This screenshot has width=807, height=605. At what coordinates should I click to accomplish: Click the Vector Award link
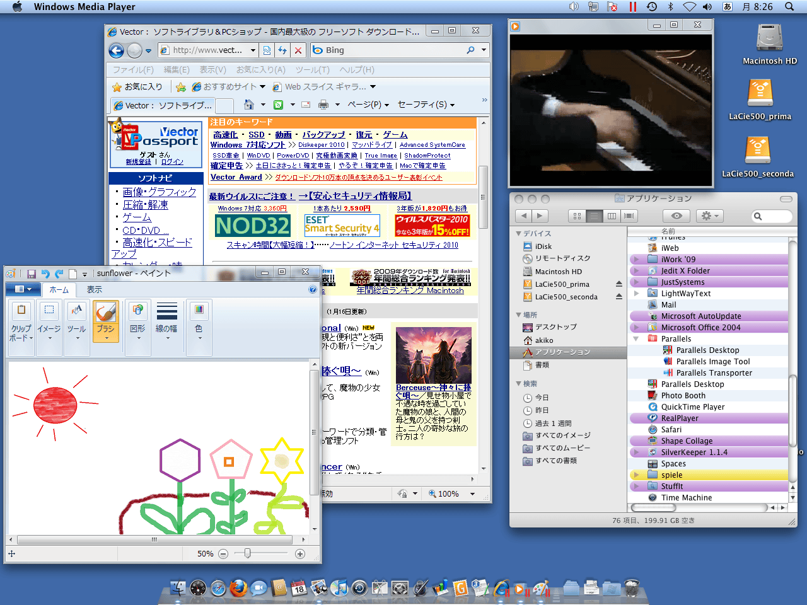coord(236,177)
